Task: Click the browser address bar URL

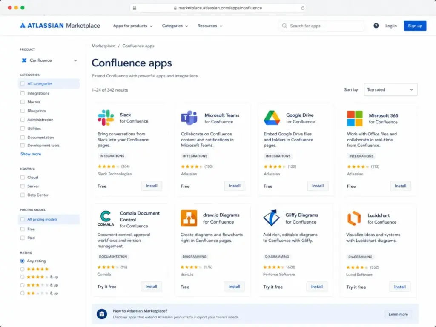Action: click(220, 8)
